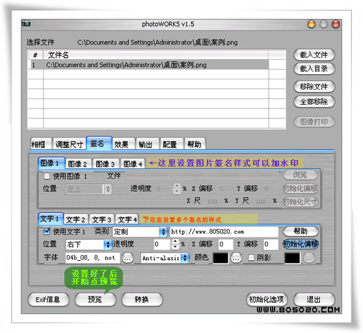Click the black text color swatch

point(221,258)
